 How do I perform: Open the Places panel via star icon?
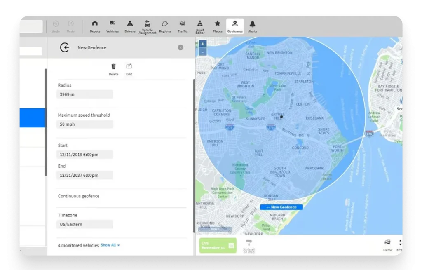pos(218,26)
